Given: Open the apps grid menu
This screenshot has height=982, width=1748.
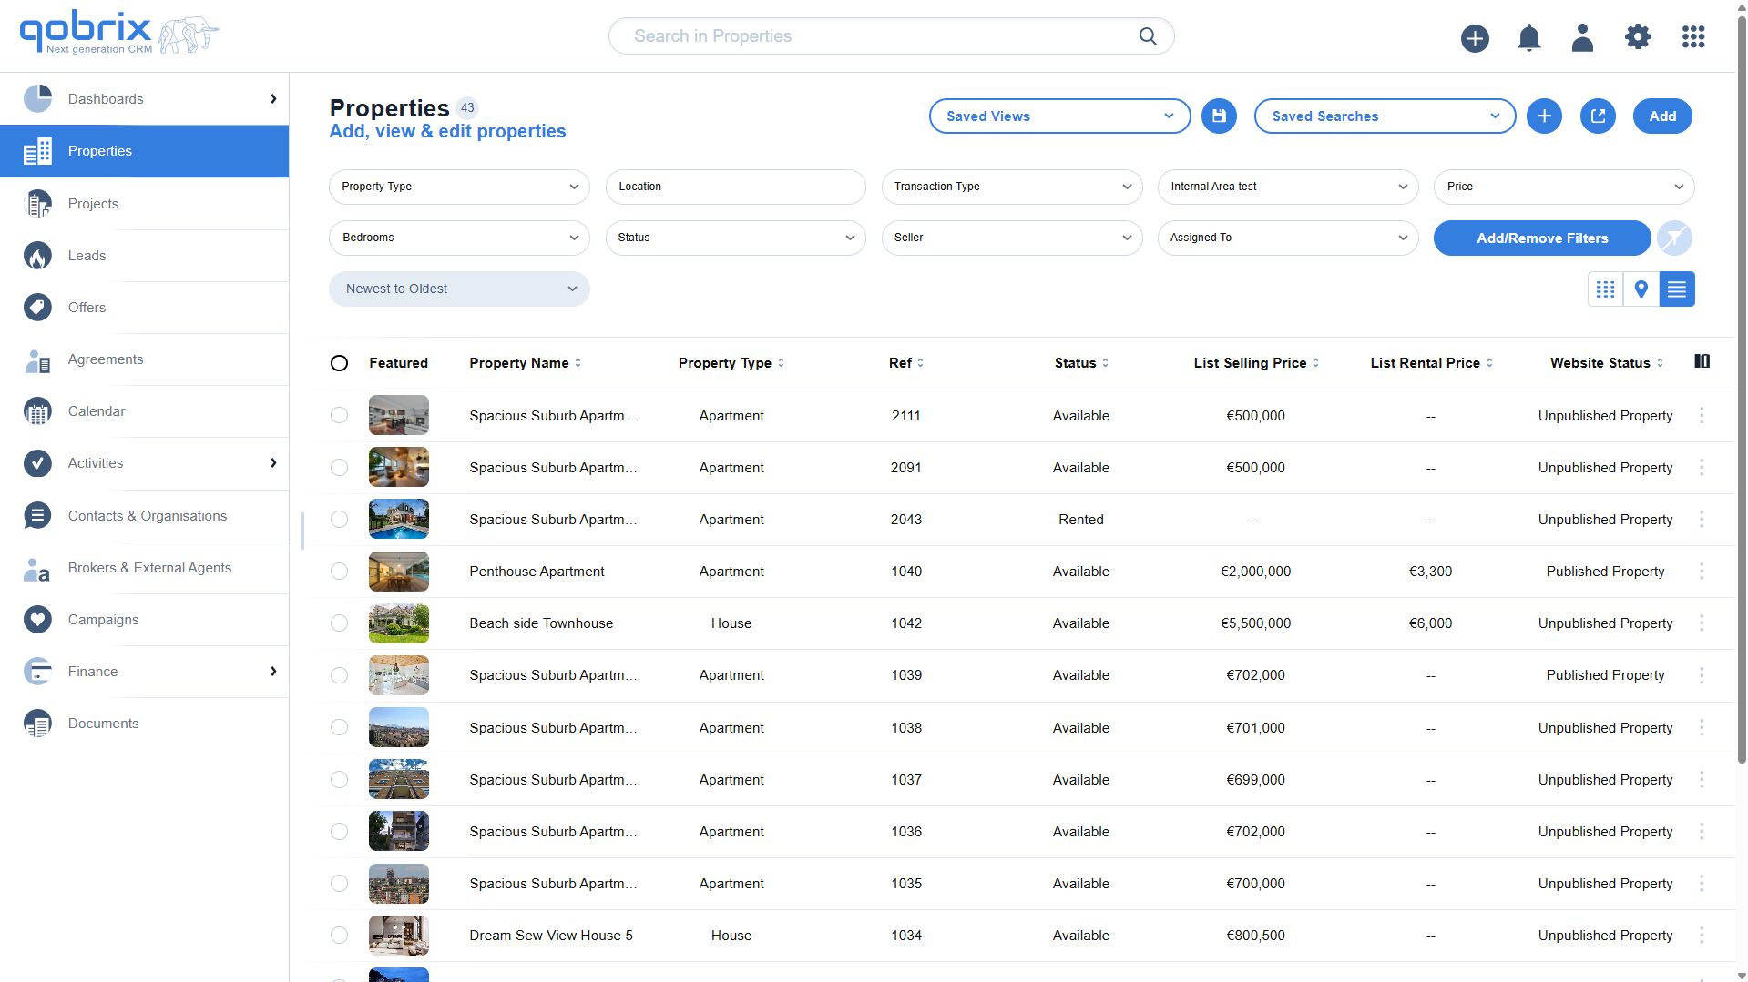Looking at the screenshot, I should click(1693, 37).
